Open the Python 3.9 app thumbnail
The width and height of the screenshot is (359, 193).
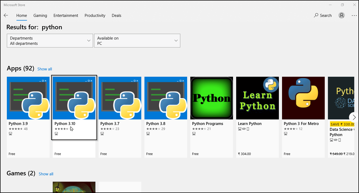28,98
